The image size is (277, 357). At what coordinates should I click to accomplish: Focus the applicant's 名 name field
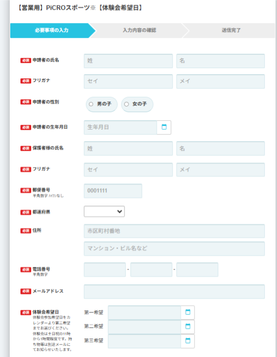[220, 61]
